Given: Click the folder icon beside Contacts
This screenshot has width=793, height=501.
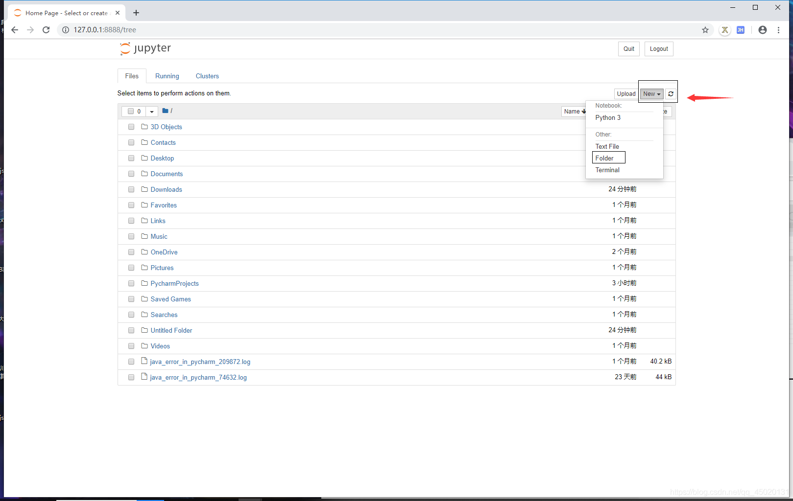Looking at the screenshot, I should coord(144,142).
